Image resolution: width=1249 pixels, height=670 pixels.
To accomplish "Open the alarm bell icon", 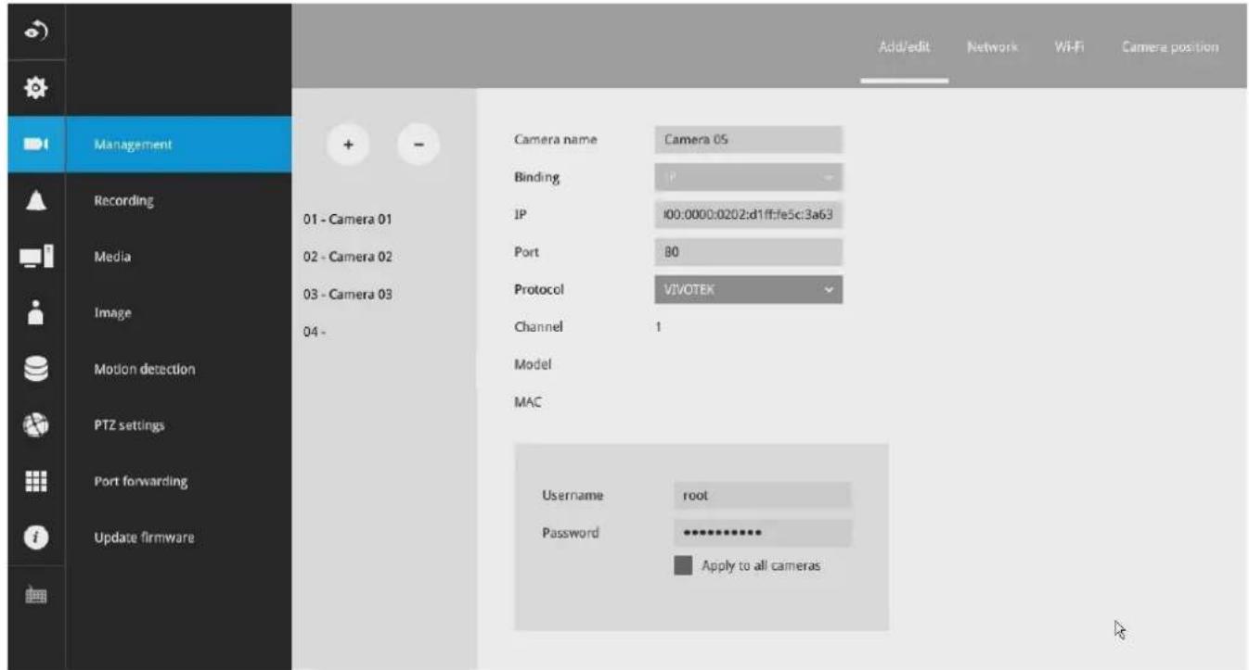I will click(x=36, y=200).
